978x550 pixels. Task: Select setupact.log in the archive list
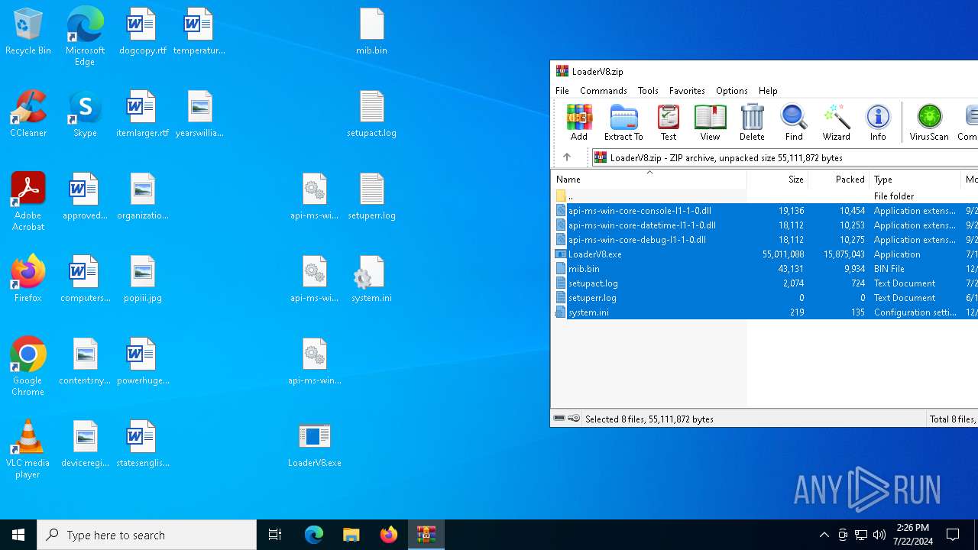click(764, 283)
